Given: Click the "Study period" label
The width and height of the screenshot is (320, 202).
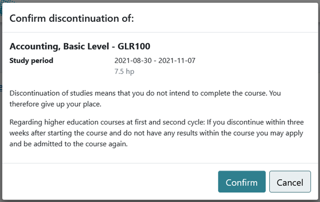Looking at the screenshot, I should [31, 60].
